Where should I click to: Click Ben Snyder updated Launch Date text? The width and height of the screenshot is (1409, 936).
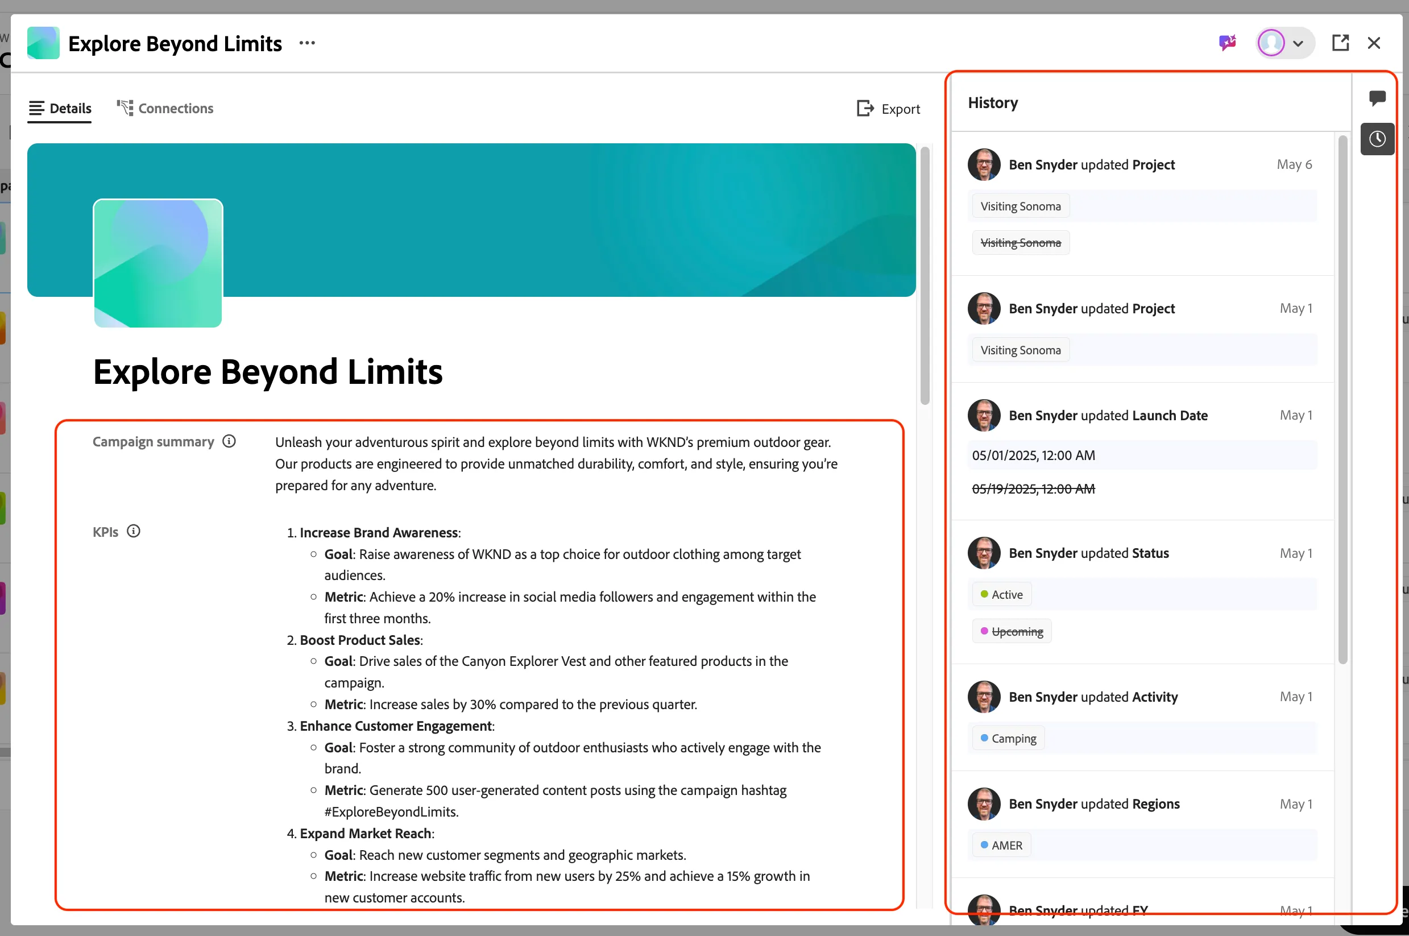tap(1108, 416)
